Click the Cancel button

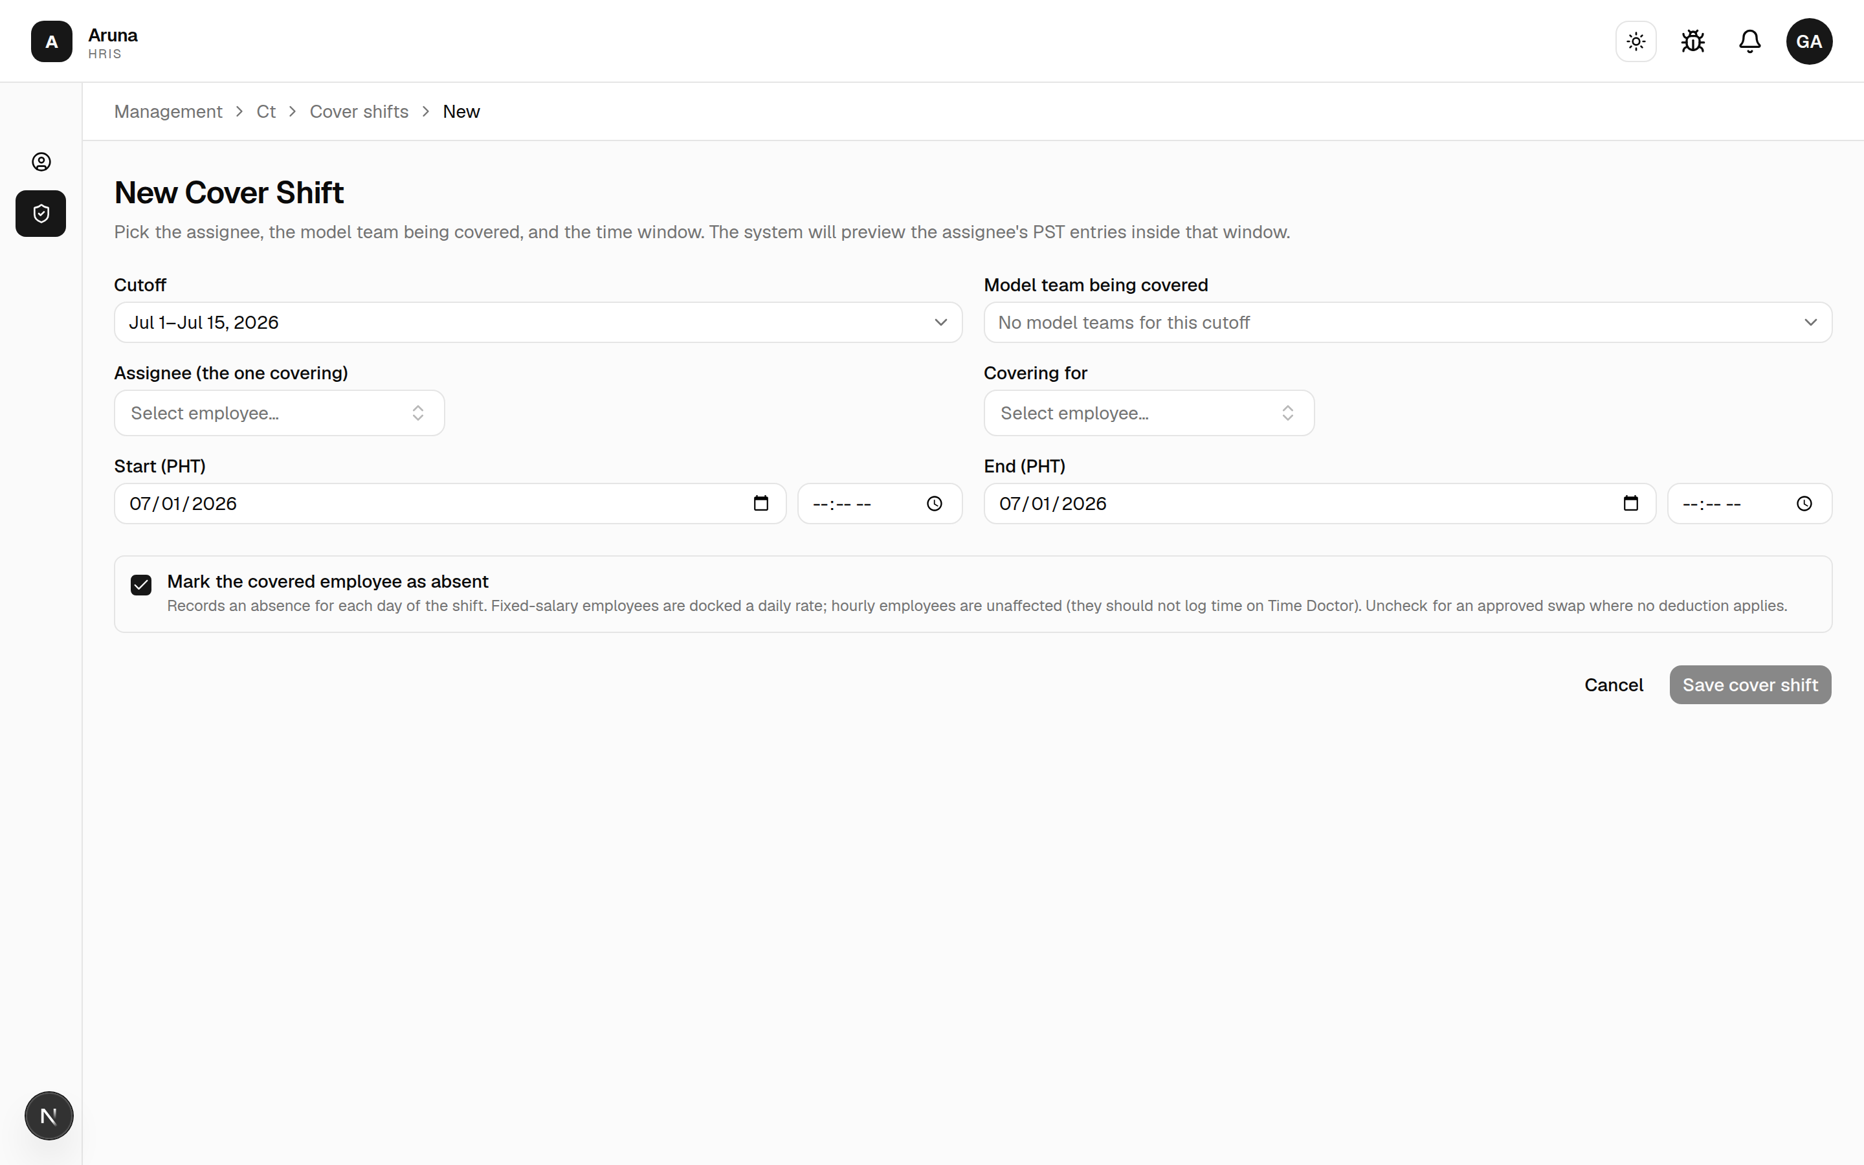(1614, 685)
